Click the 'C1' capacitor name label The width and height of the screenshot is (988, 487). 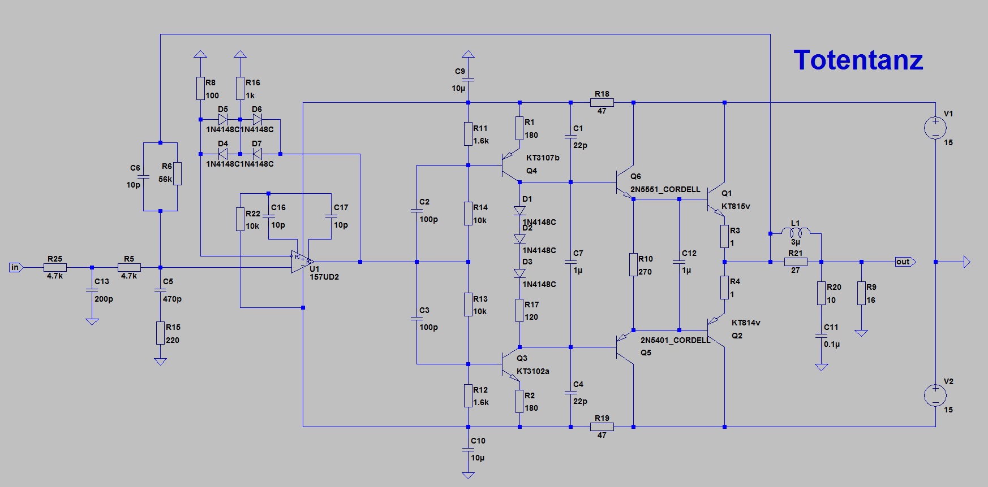click(578, 128)
